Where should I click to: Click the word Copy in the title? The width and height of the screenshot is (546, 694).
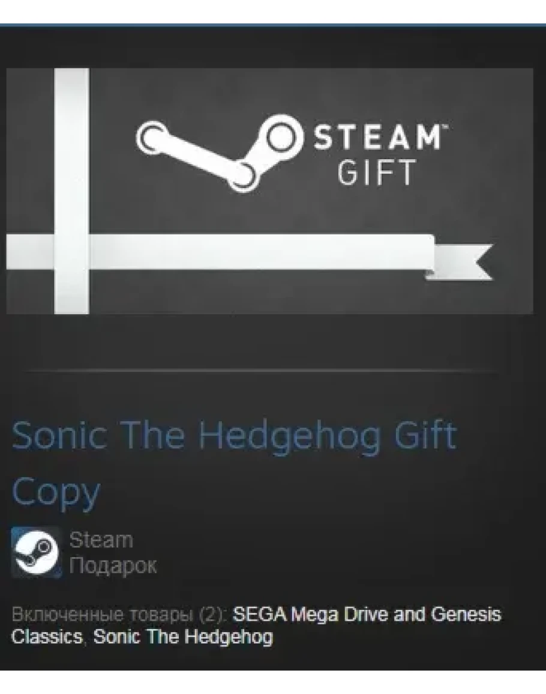point(56,493)
